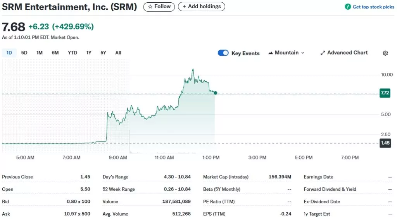Open the Get top stock picks link
This screenshot has height=219, width=397.
point(373,7)
